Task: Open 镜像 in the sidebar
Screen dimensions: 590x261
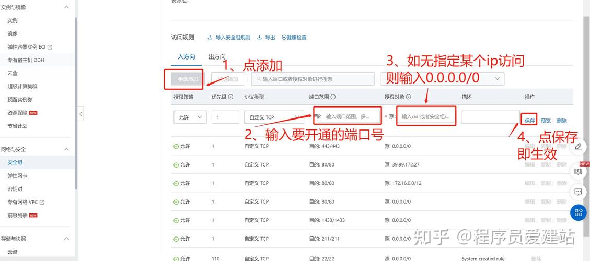Action: coord(13,34)
